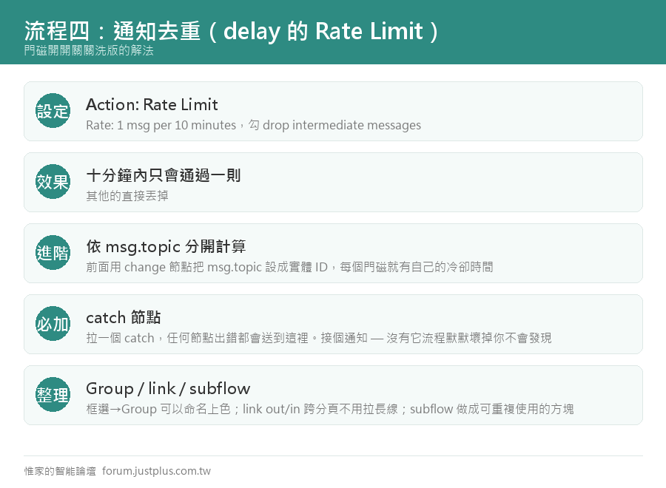666x488 pixels.
Task: Click the 必加 circular badge
Action: click(53, 323)
